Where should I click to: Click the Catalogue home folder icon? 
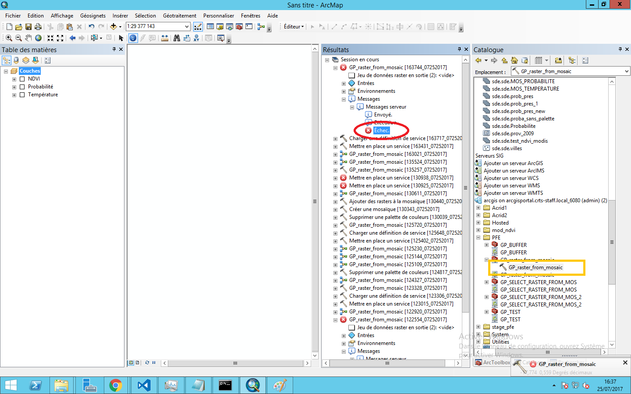[514, 60]
